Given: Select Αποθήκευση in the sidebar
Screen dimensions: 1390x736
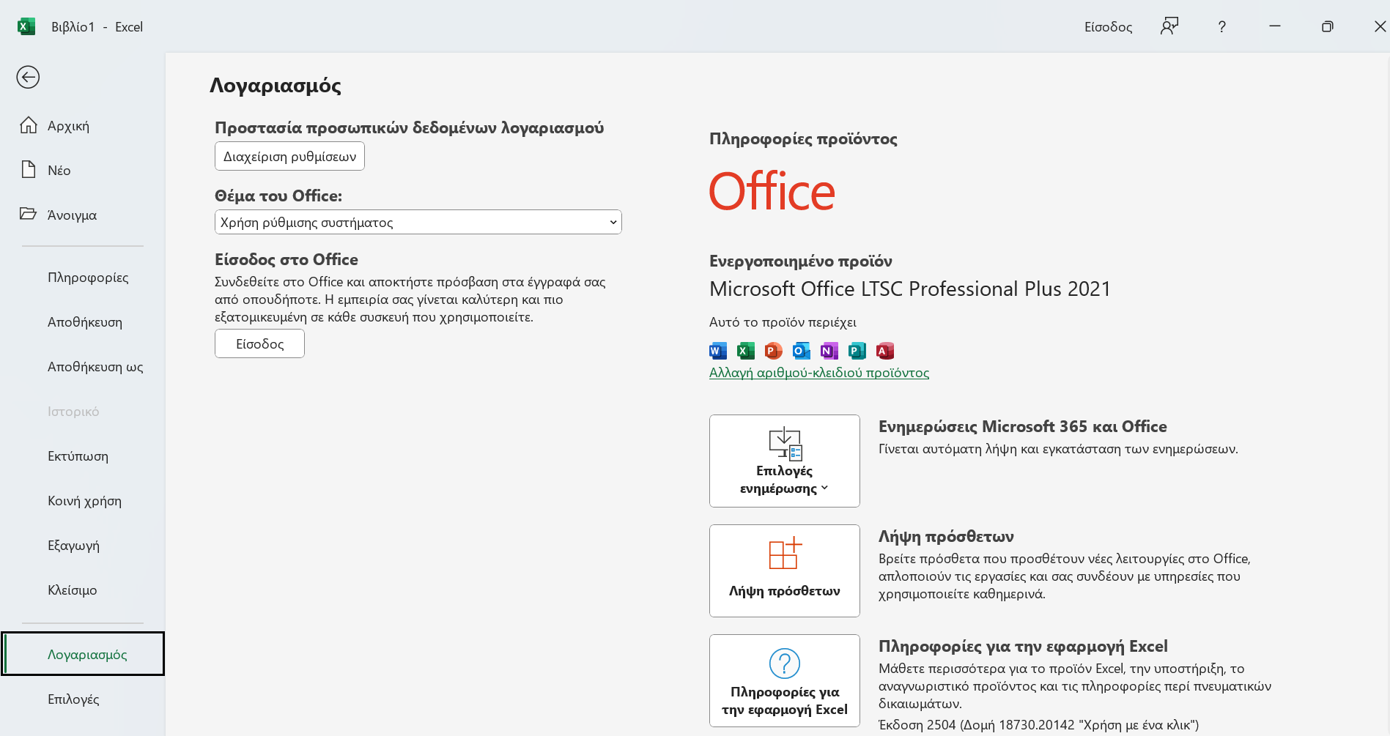Looking at the screenshot, I should pyautogui.click(x=85, y=322).
